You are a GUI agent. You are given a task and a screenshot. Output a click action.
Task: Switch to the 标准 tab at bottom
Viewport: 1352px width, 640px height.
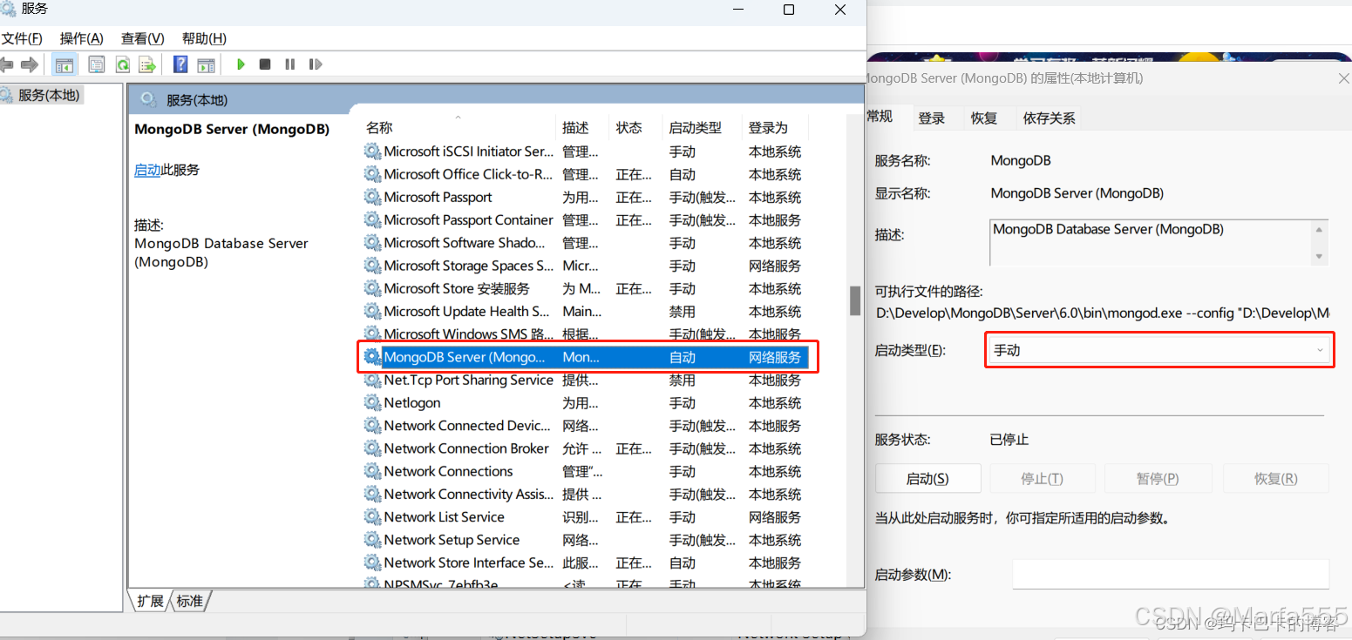click(x=190, y=600)
